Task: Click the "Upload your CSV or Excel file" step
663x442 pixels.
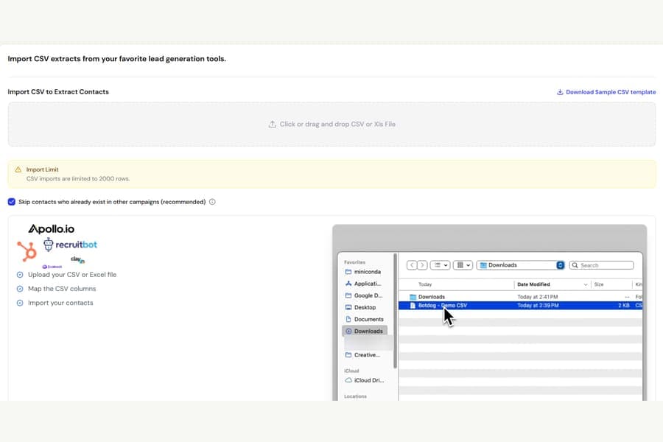Action: 72,275
